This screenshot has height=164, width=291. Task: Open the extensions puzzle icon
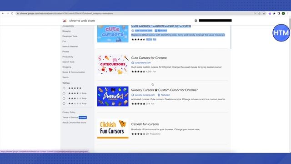tap(274, 13)
